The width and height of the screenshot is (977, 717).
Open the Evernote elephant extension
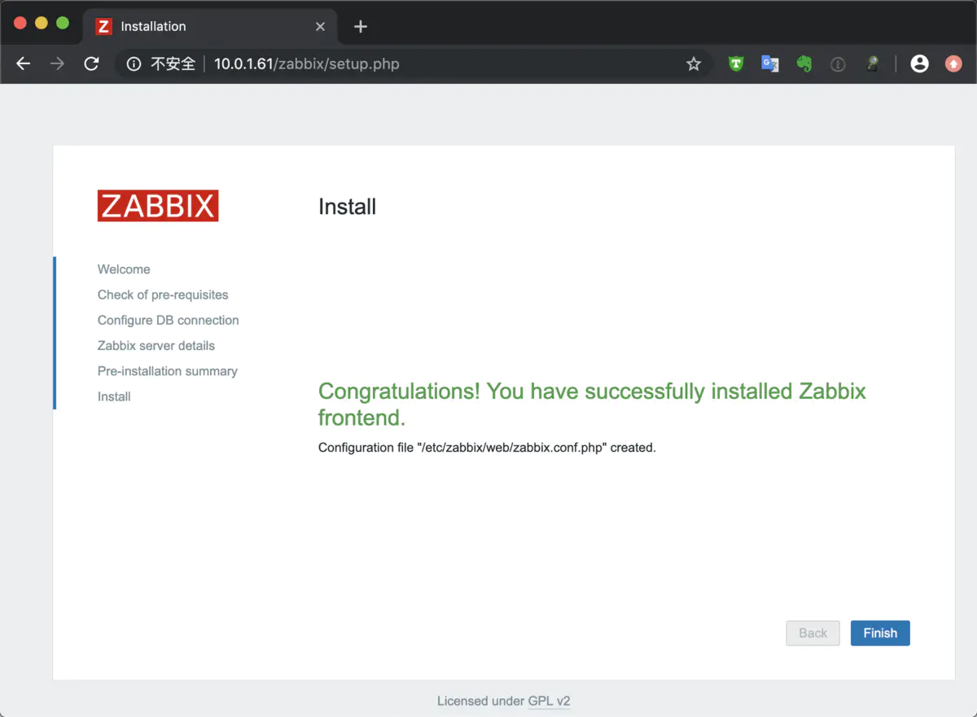point(804,63)
